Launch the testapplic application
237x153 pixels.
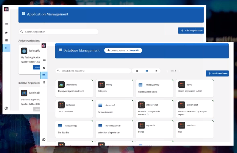tap(37, 67)
